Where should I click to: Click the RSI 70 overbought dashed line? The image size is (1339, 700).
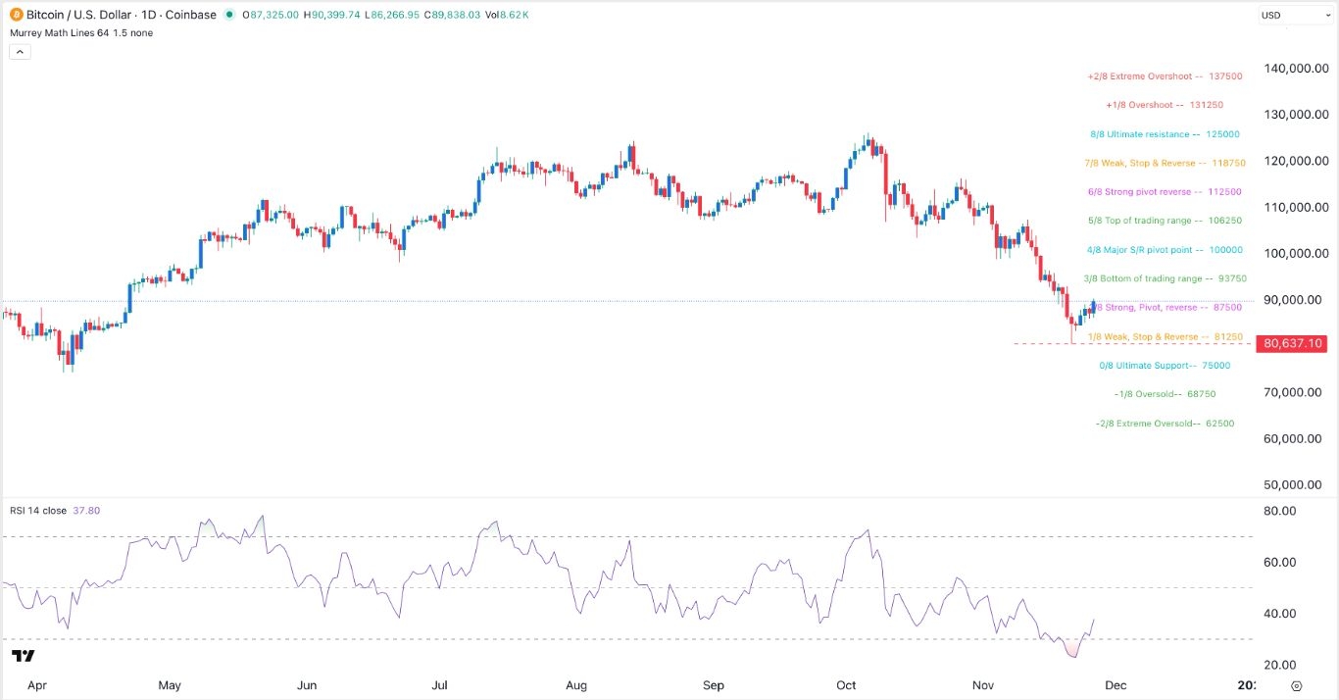627,536
